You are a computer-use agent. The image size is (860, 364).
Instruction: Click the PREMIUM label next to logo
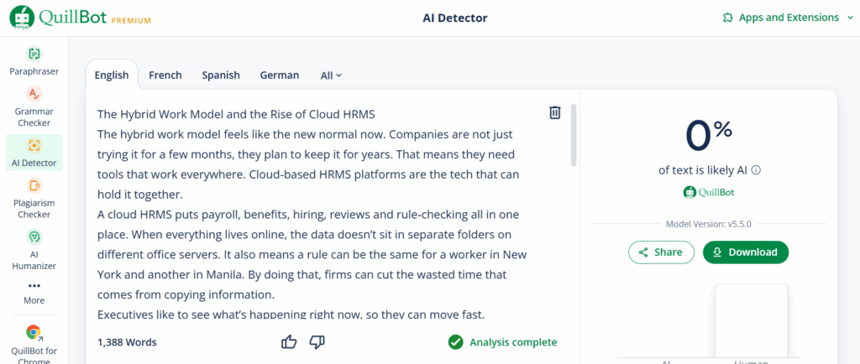tap(130, 21)
